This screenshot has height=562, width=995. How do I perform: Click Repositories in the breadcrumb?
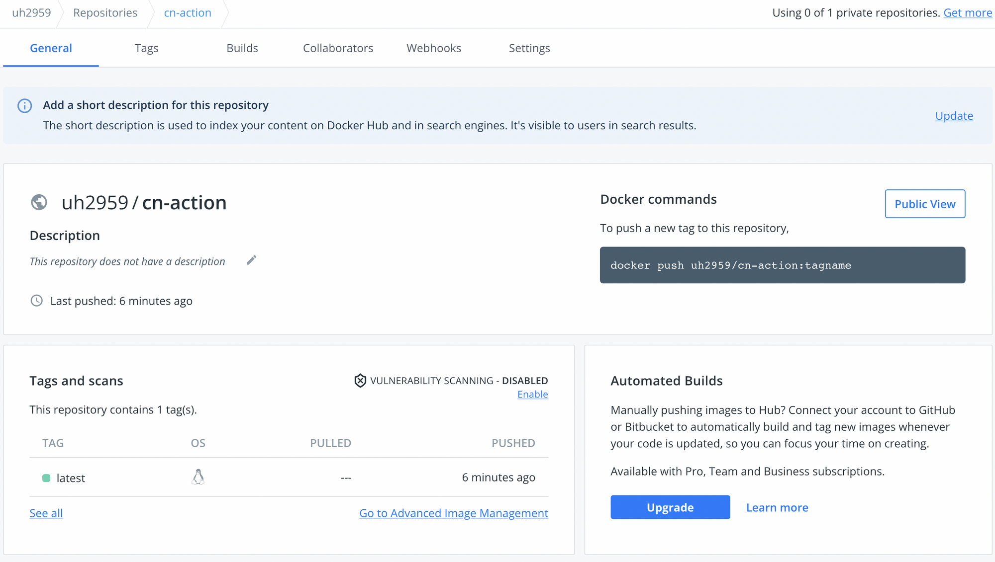105,13
